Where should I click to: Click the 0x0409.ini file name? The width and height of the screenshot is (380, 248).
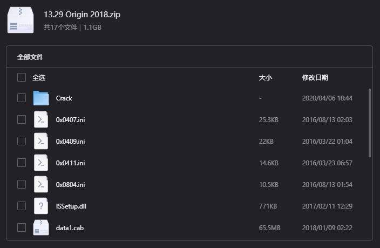pyautogui.click(x=71, y=141)
